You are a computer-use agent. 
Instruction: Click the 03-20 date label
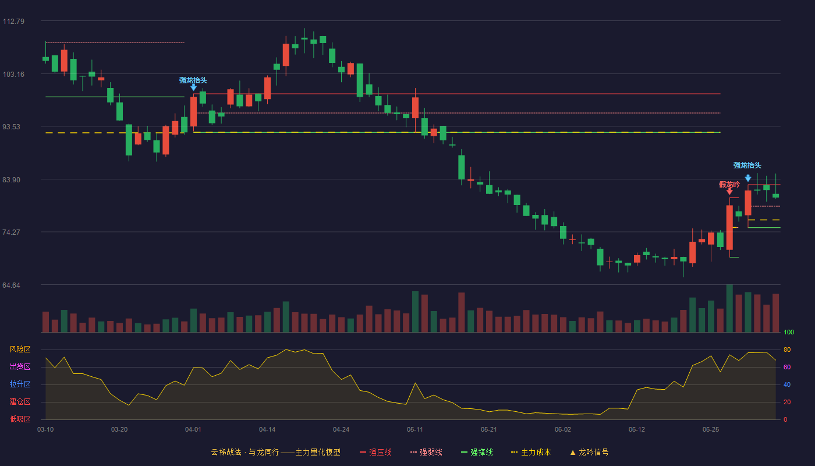click(119, 429)
